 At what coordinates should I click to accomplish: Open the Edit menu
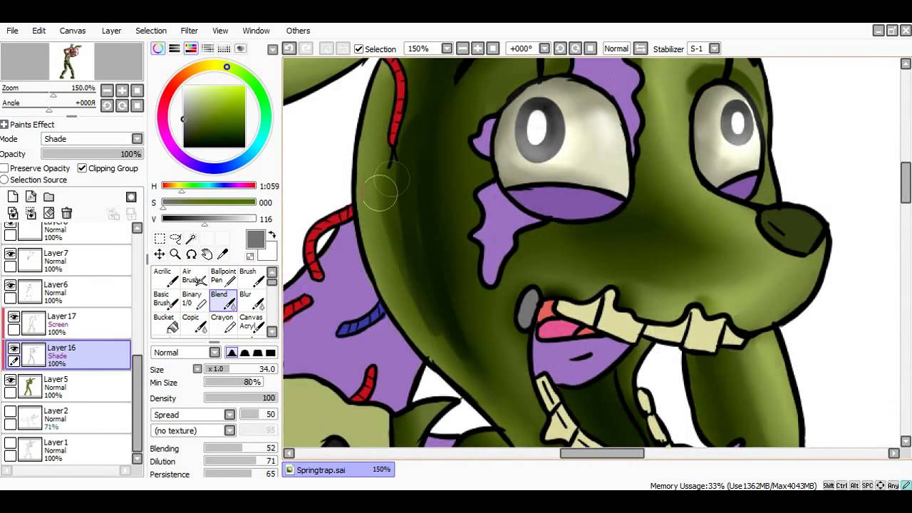[x=38, y=31]
